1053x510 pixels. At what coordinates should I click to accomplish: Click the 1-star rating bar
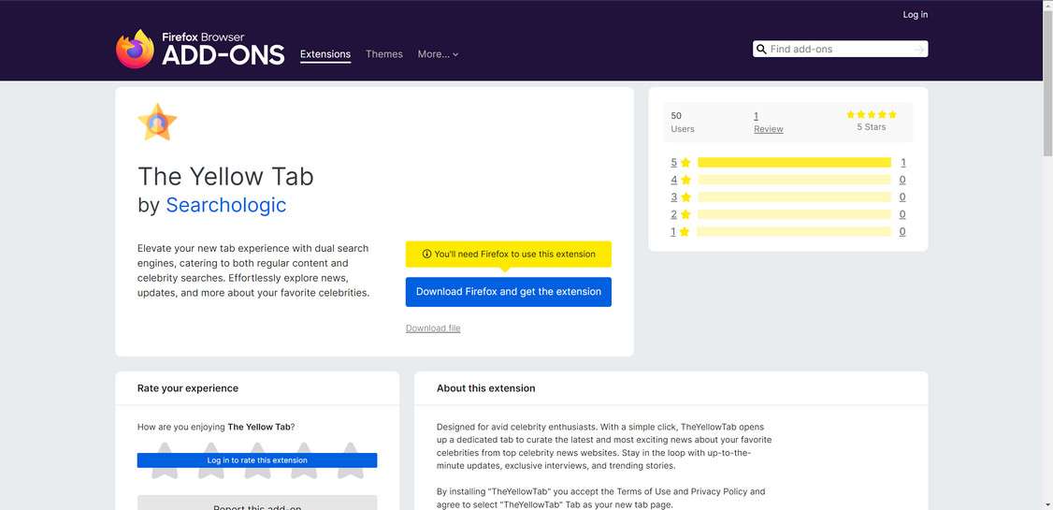click(794, 232)
